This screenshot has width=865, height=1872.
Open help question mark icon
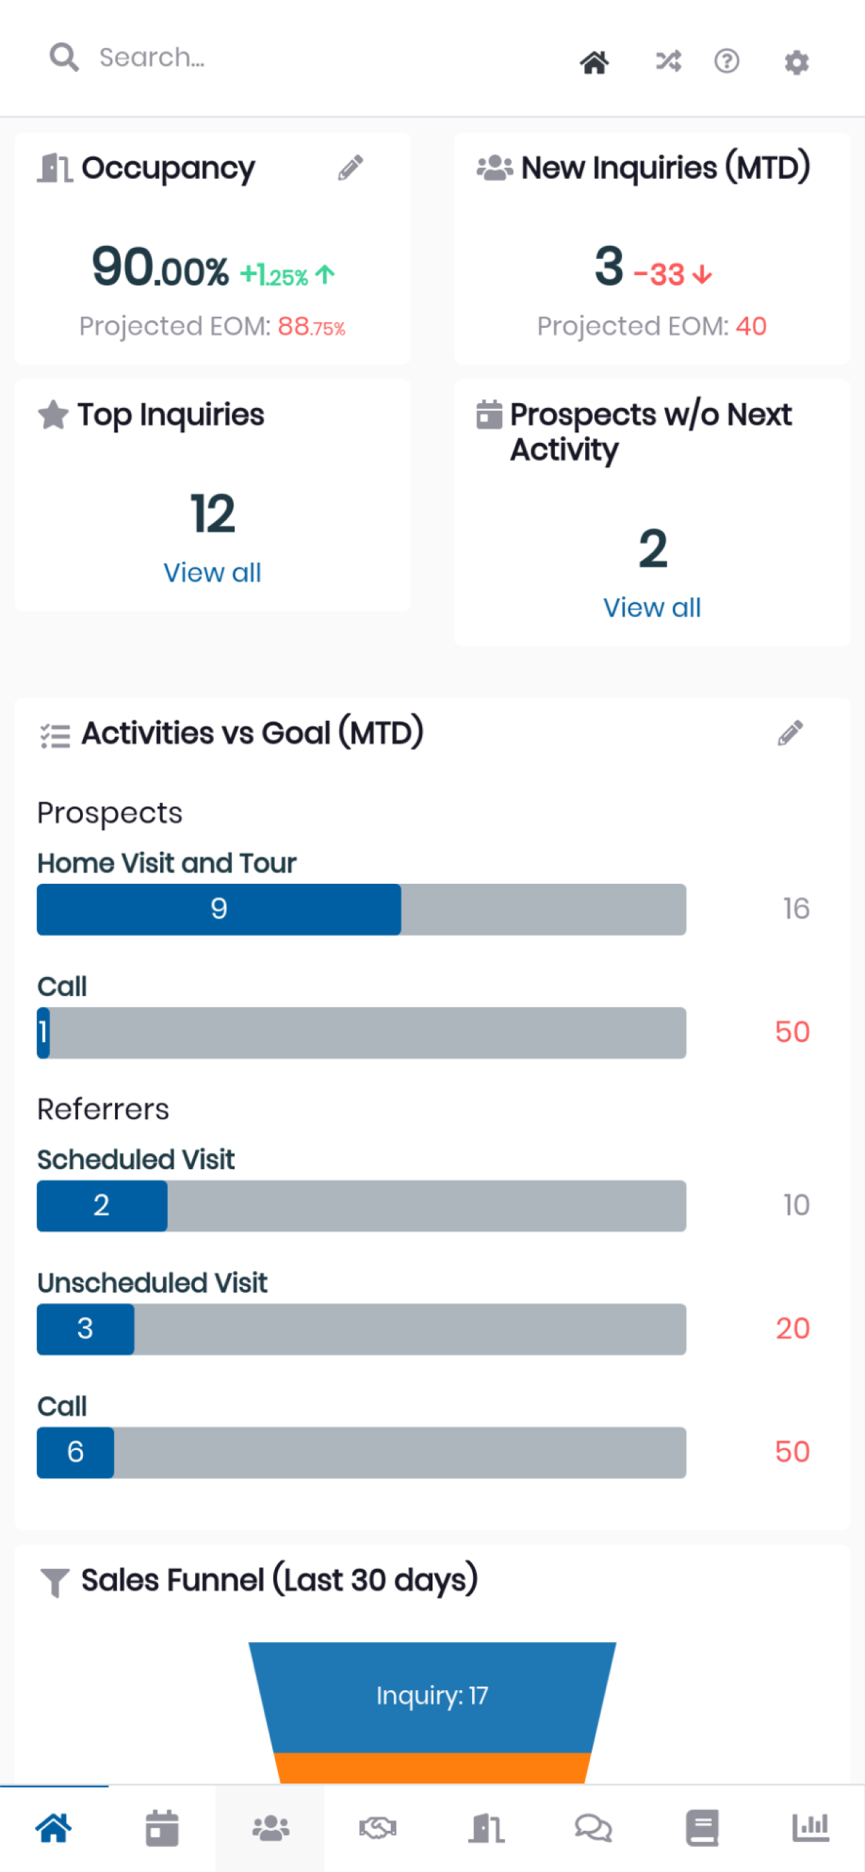[x=727, y=61]
